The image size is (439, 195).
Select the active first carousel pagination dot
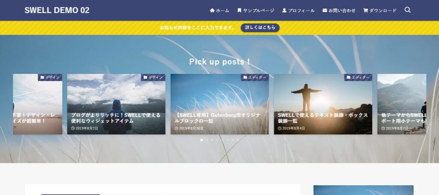[201, 140]
